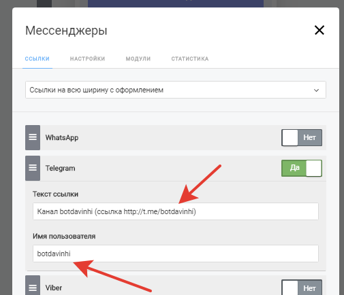
Task: Close the Мессенджеры dialog
Action: click(x=319, y=30)
